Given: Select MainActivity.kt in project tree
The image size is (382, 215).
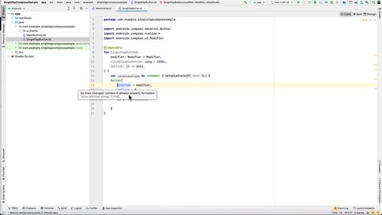Looking at the screenshot, I should point(36,35).
